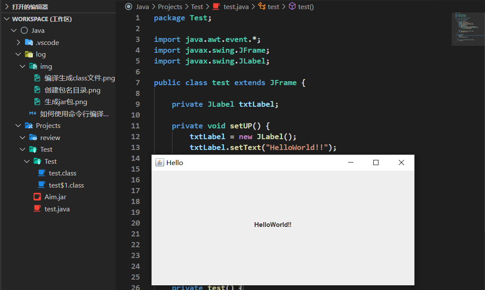
Task: Open the 如何使用命令行编译... markdown file
Action: click(74, 114)
